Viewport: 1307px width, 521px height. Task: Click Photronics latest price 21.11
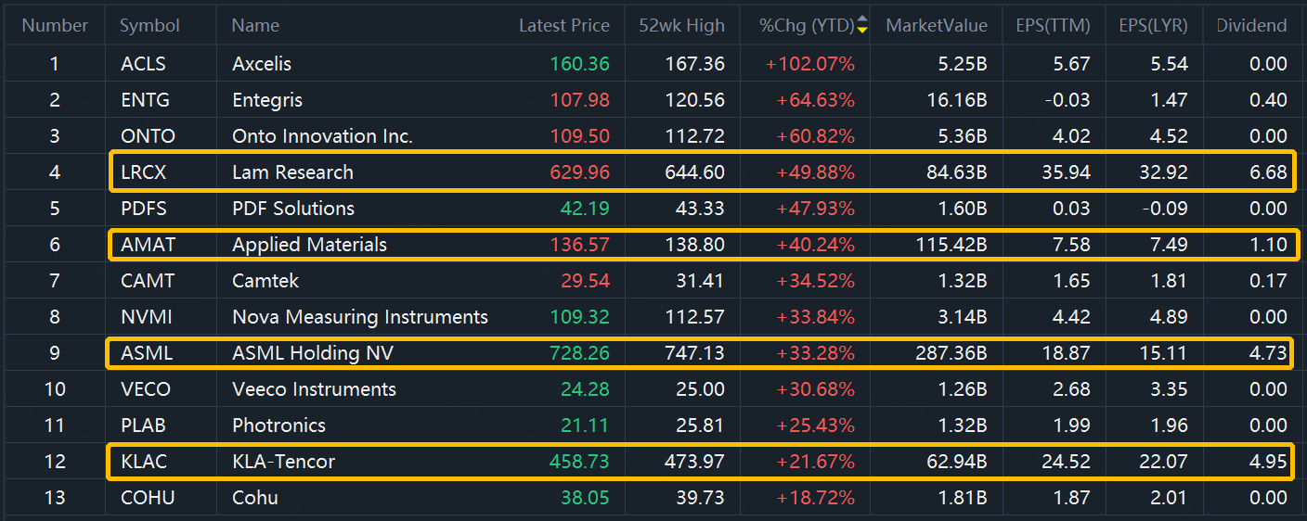587,426
